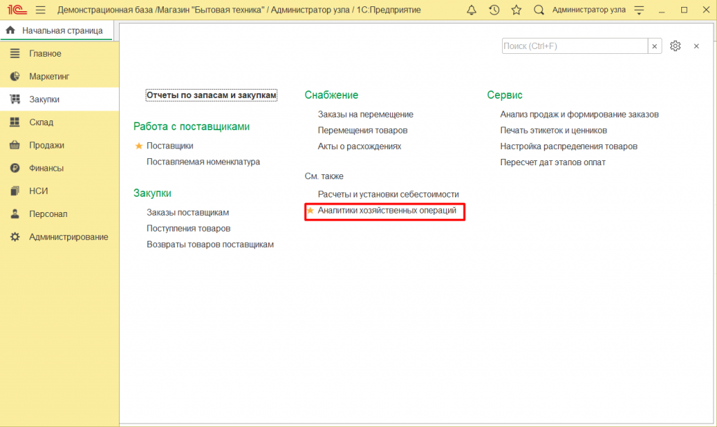Toggle favorite star next to Поставщики

(139, 146)
